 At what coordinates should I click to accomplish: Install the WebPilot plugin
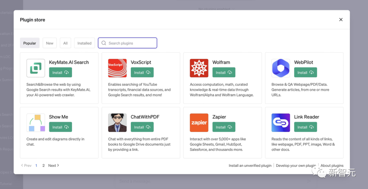(306, 72)
